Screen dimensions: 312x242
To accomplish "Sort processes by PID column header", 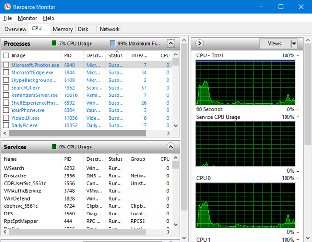I will (69, 55).
